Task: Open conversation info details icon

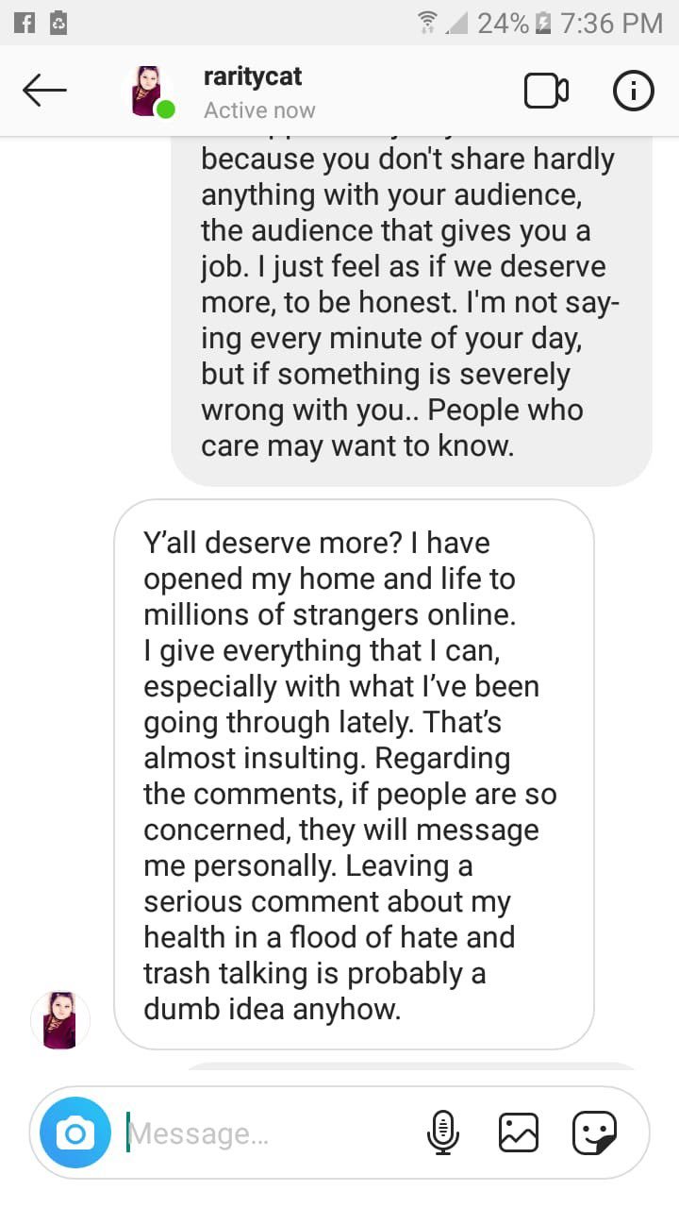Action: pyautogui.click(x=634, y=91)
